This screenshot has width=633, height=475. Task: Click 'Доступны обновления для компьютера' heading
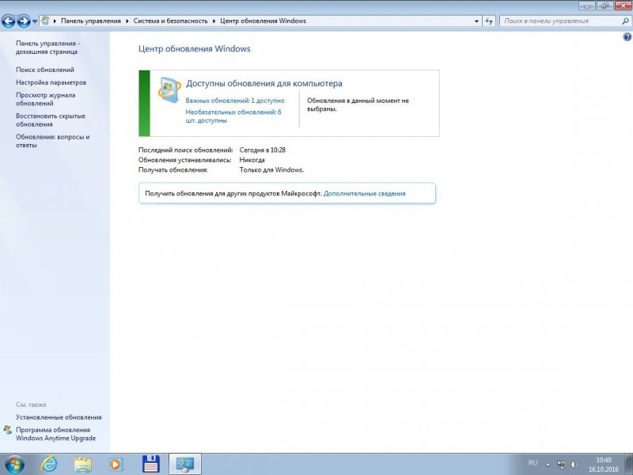(264, 84)
